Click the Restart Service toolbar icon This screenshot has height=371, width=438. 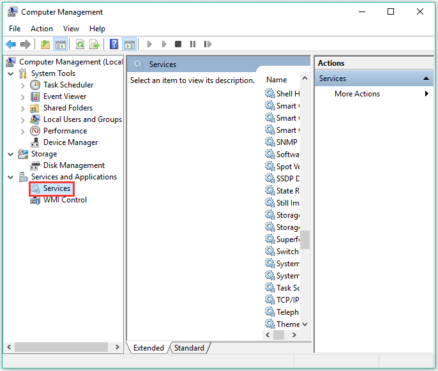pos(208,44)
